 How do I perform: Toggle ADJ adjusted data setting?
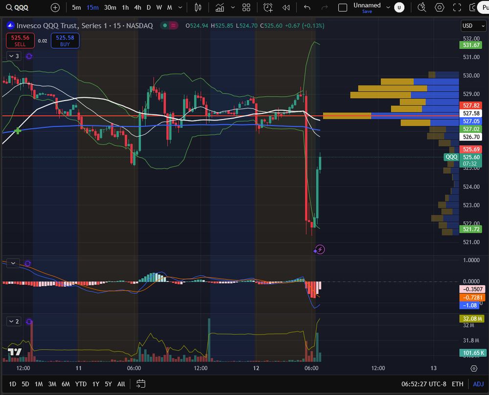coord(478,384)
